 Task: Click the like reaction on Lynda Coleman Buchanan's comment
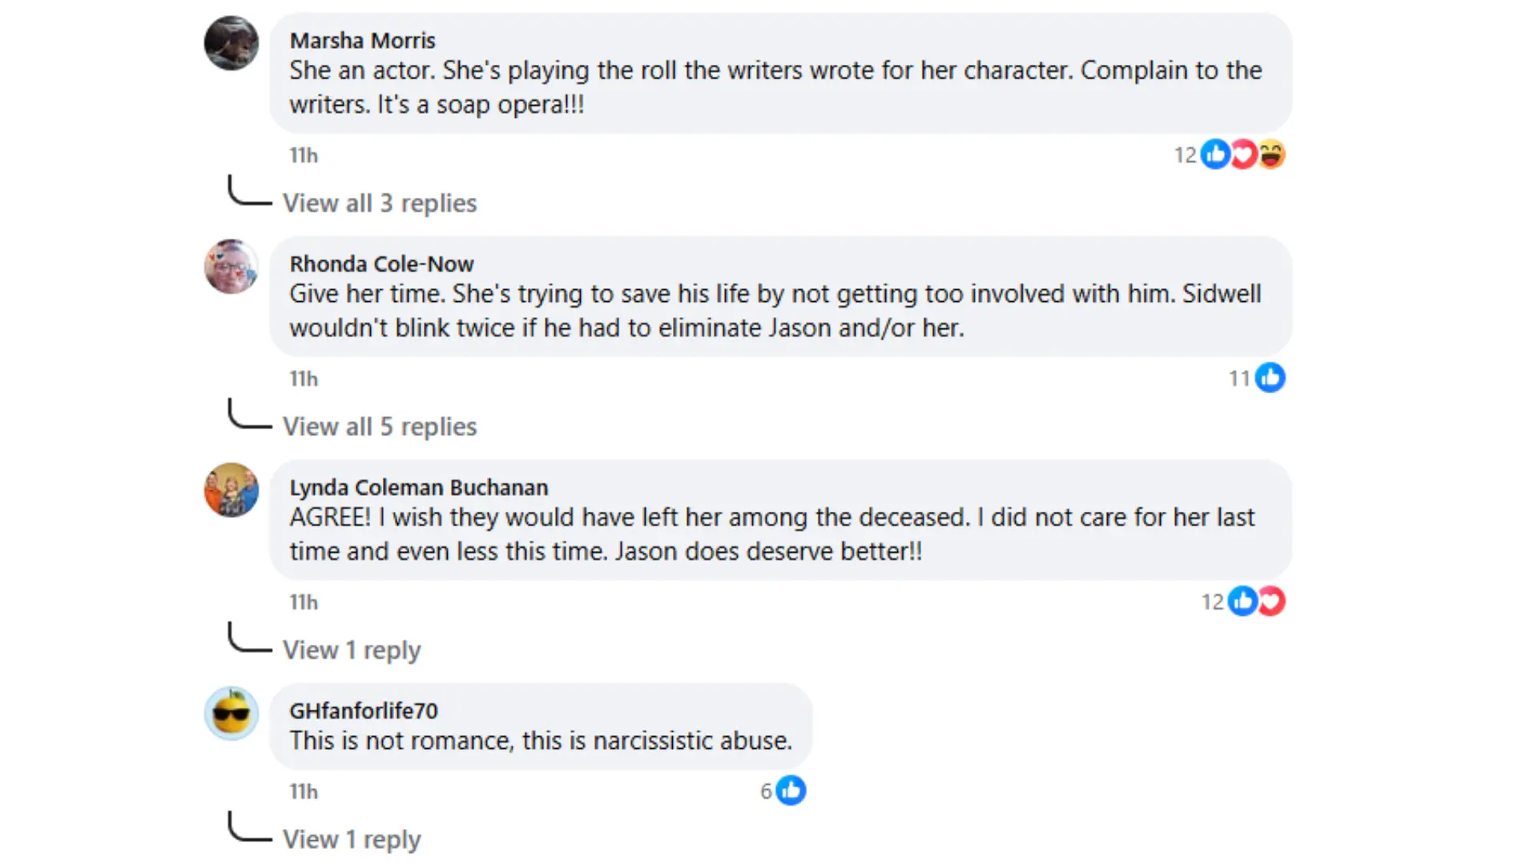[x=1242, y=601]
